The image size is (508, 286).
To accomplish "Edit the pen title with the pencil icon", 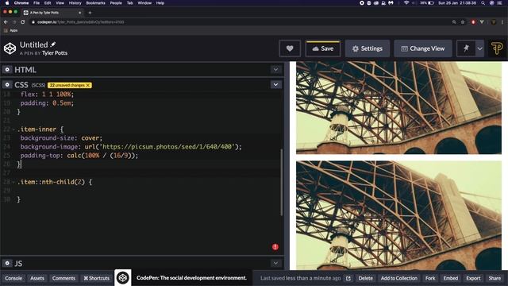I will (x=53, y=44).
